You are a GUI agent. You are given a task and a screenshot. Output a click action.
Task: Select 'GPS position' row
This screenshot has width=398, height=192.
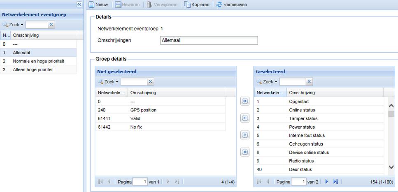pyautogui.click(x=160, y=110)
